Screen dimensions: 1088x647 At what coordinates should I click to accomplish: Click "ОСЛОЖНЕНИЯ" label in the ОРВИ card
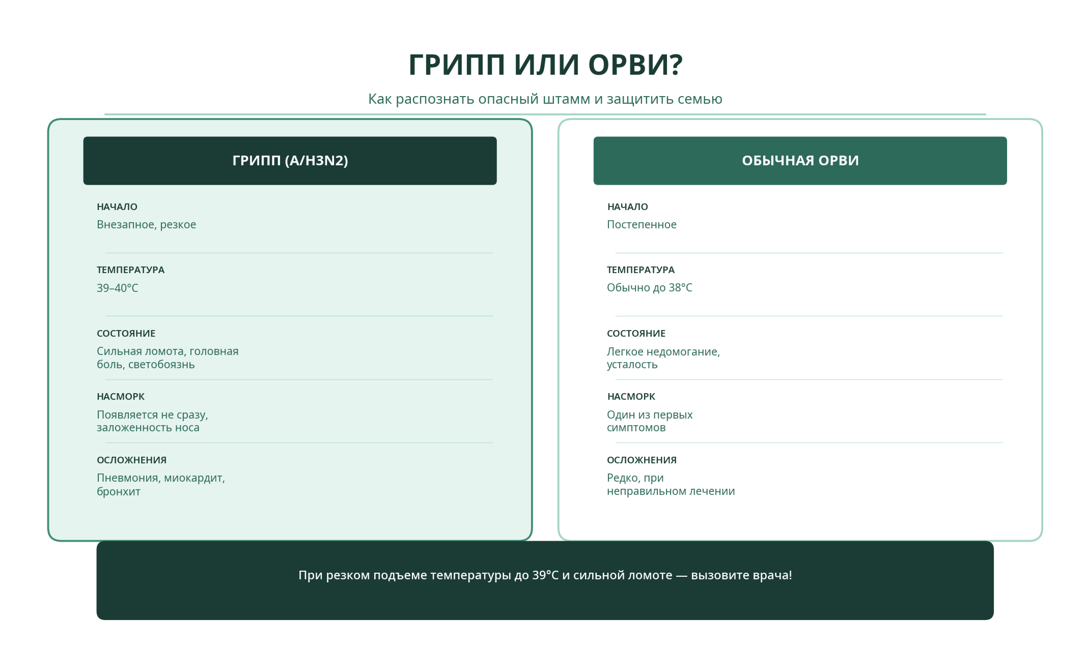point(641,460)
